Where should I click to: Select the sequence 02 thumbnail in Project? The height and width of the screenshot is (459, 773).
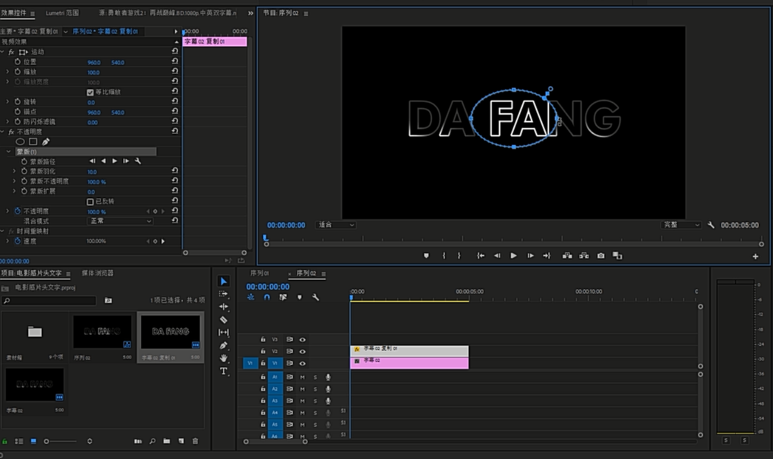point(102,332)
